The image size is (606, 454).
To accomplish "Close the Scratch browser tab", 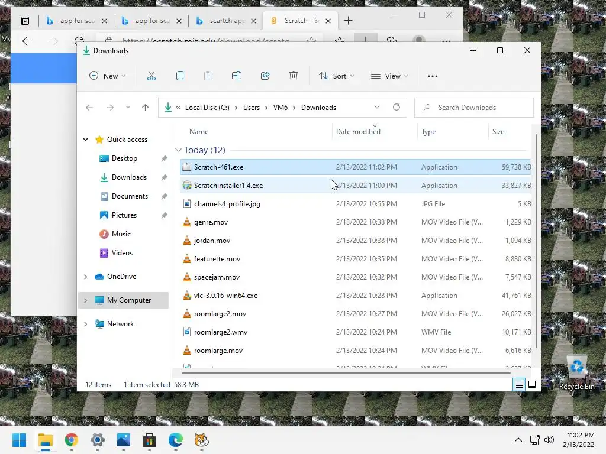I will [x=328, y=21].
